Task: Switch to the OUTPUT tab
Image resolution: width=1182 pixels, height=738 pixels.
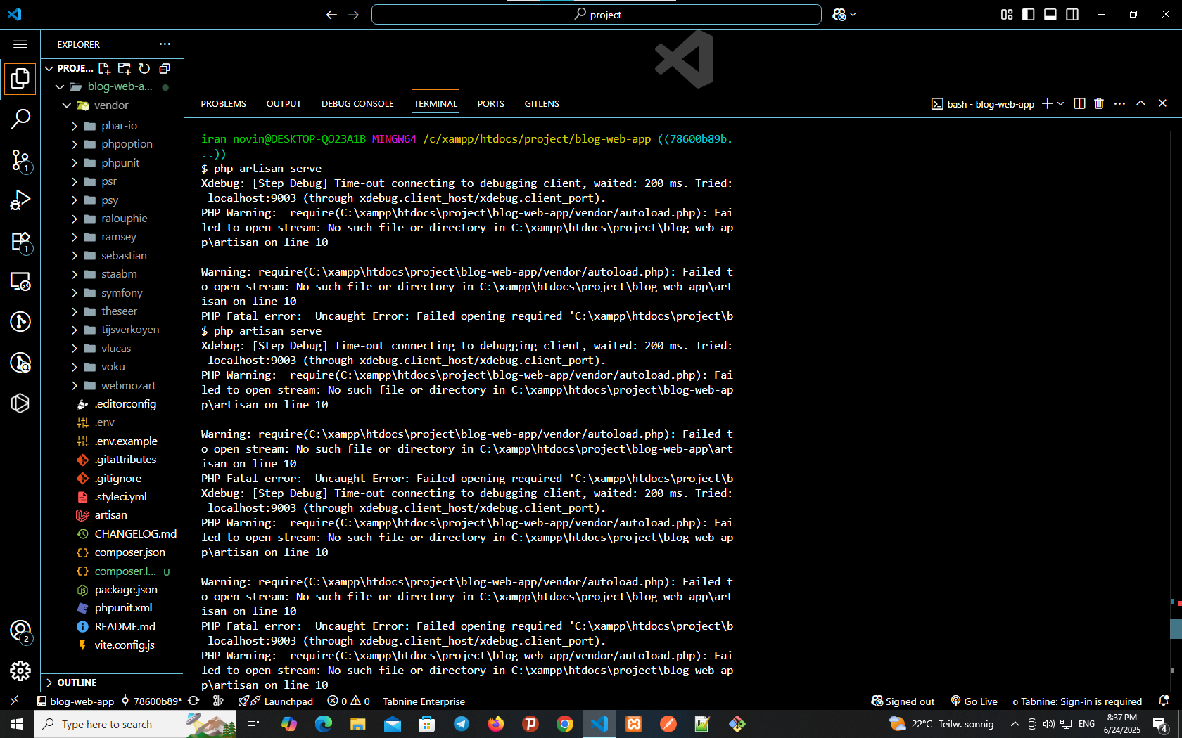Action: coord(284,103)
